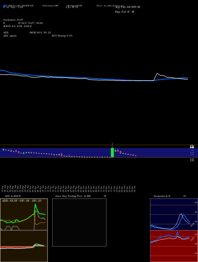The image size is (198, 262).
Task: Click the 'ADX & MACD' panel title
Action: [13, 196]
